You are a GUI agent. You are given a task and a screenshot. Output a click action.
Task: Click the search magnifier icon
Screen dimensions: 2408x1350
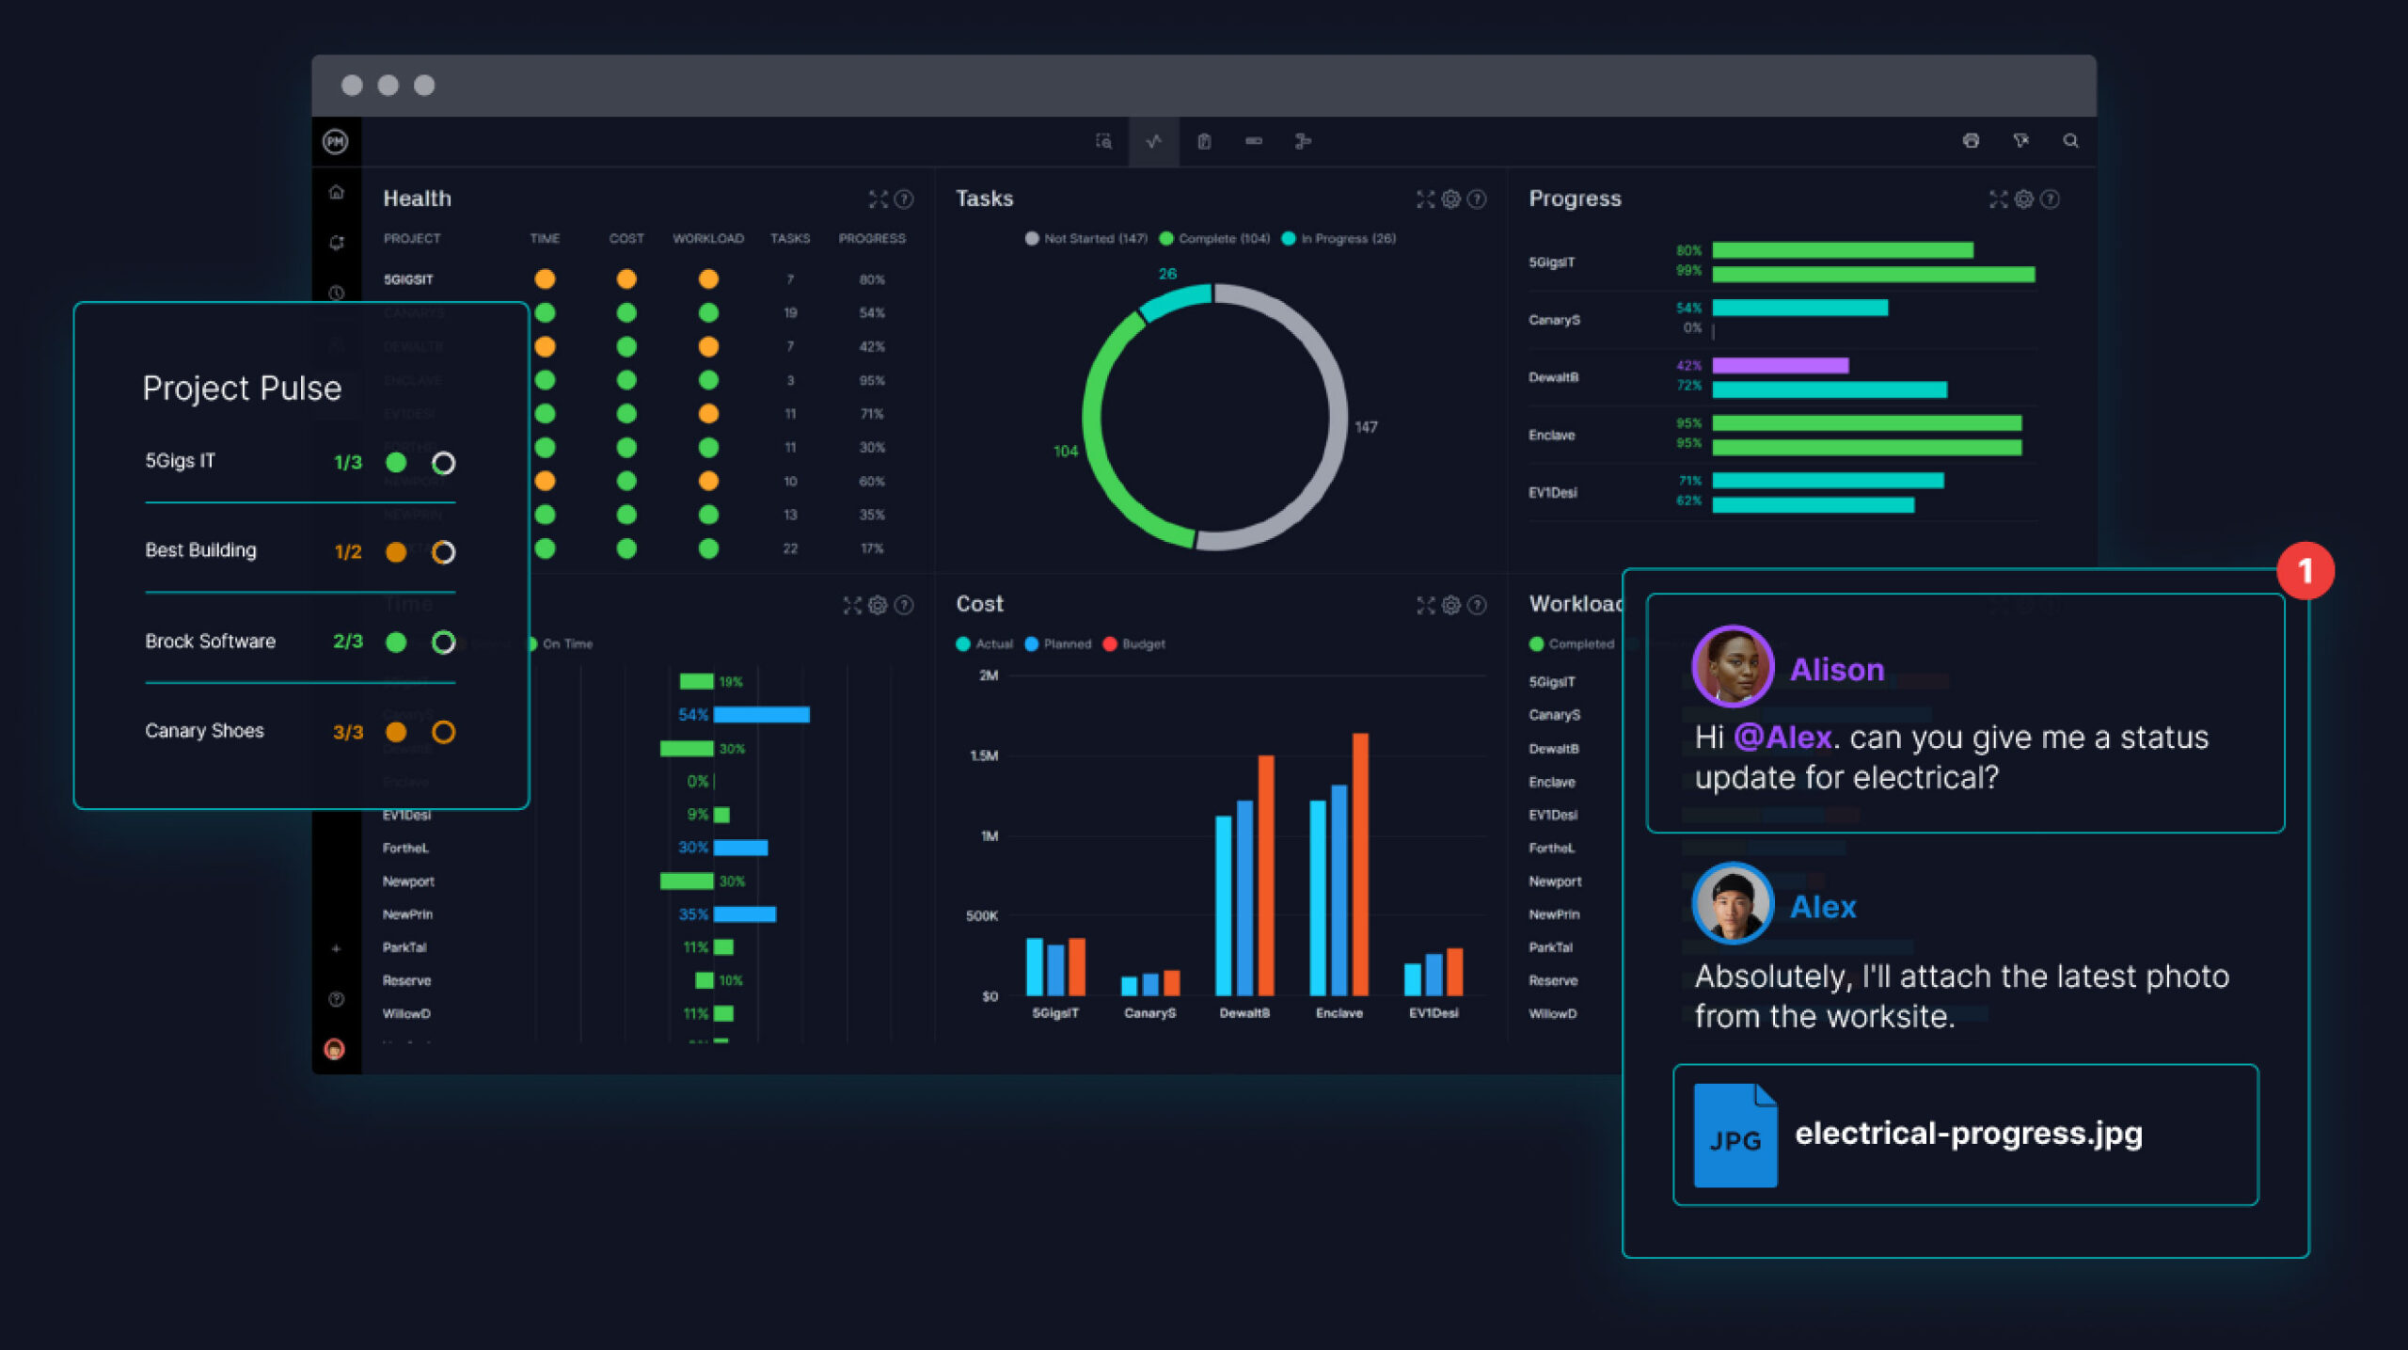(2070, 141)
